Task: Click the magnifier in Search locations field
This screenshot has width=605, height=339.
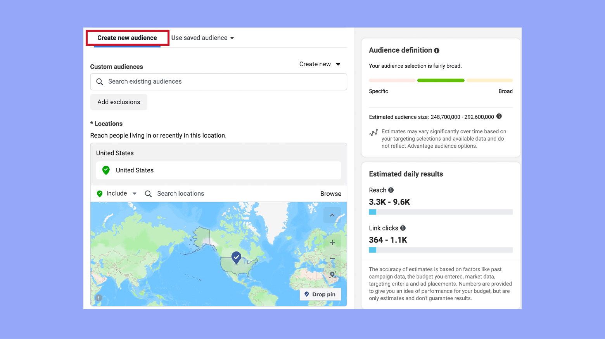Action: 148,193
